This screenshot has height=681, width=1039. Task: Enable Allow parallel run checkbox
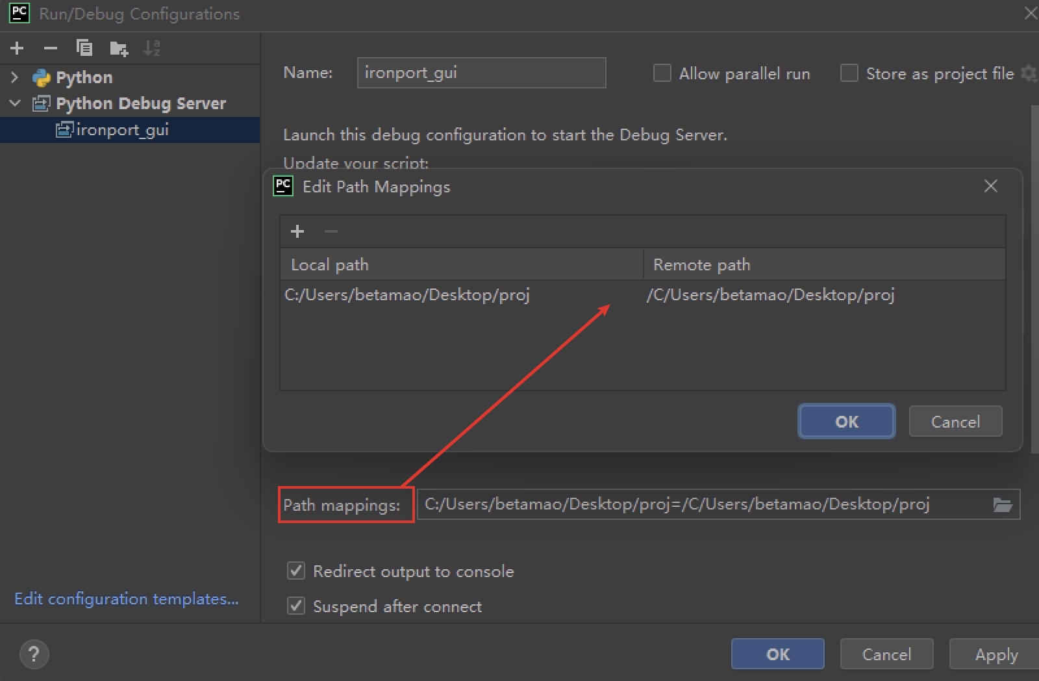point(662,73)
